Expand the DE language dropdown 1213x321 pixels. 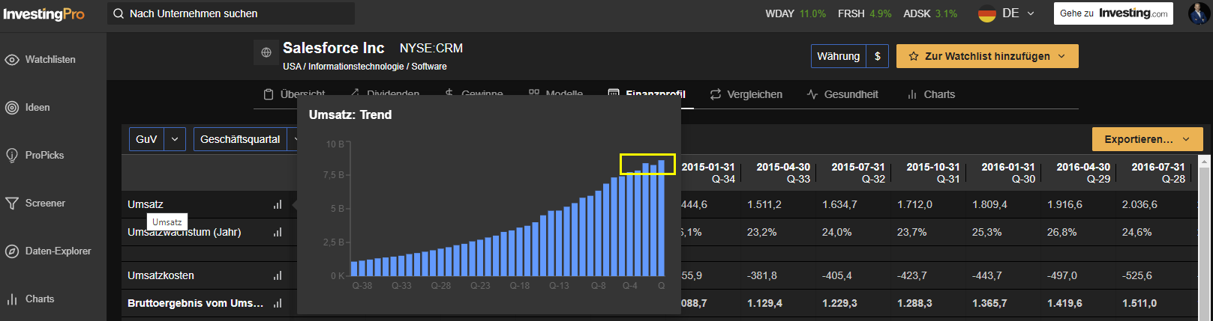coord(1030,13)
